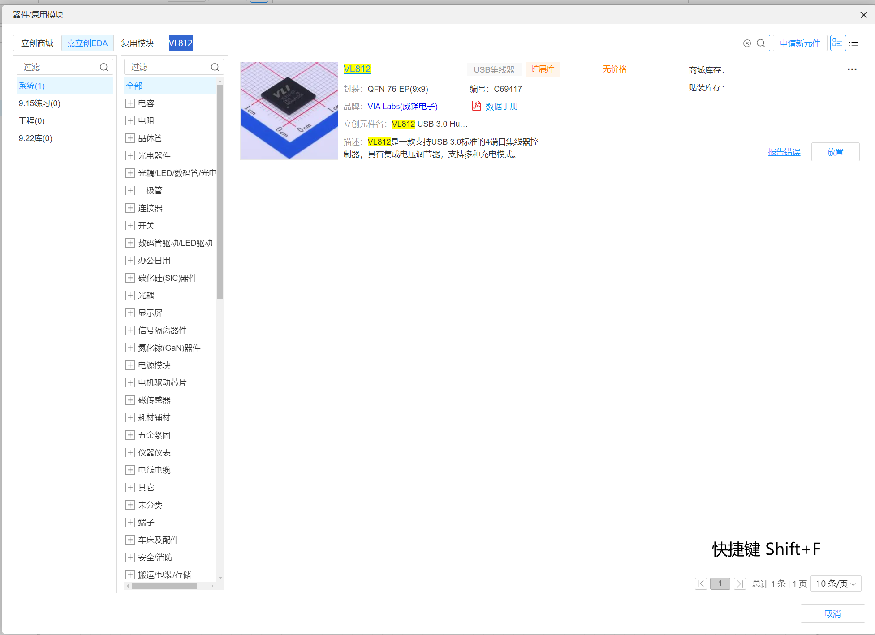Click the VL812 chip thumbnail image
Image resolution: width=875 pixels, height=635 pixels.
pos(289,111)
